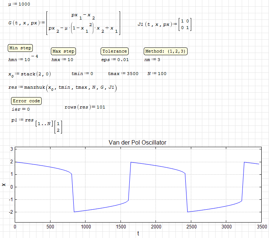Click the Method: (1,2,3) label
The width and height of the screenshot is (269, 238).
coord(165,51)
